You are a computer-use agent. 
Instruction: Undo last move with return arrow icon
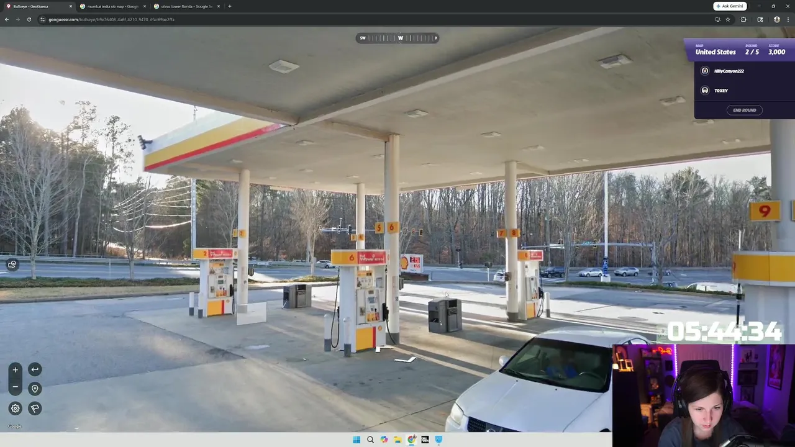click(x=35, y=369)
